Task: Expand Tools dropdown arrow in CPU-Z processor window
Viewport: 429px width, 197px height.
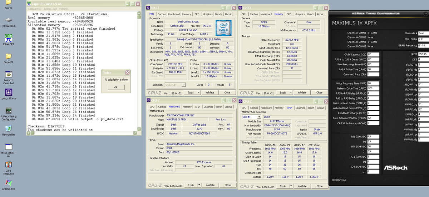Action: point(198,92)
